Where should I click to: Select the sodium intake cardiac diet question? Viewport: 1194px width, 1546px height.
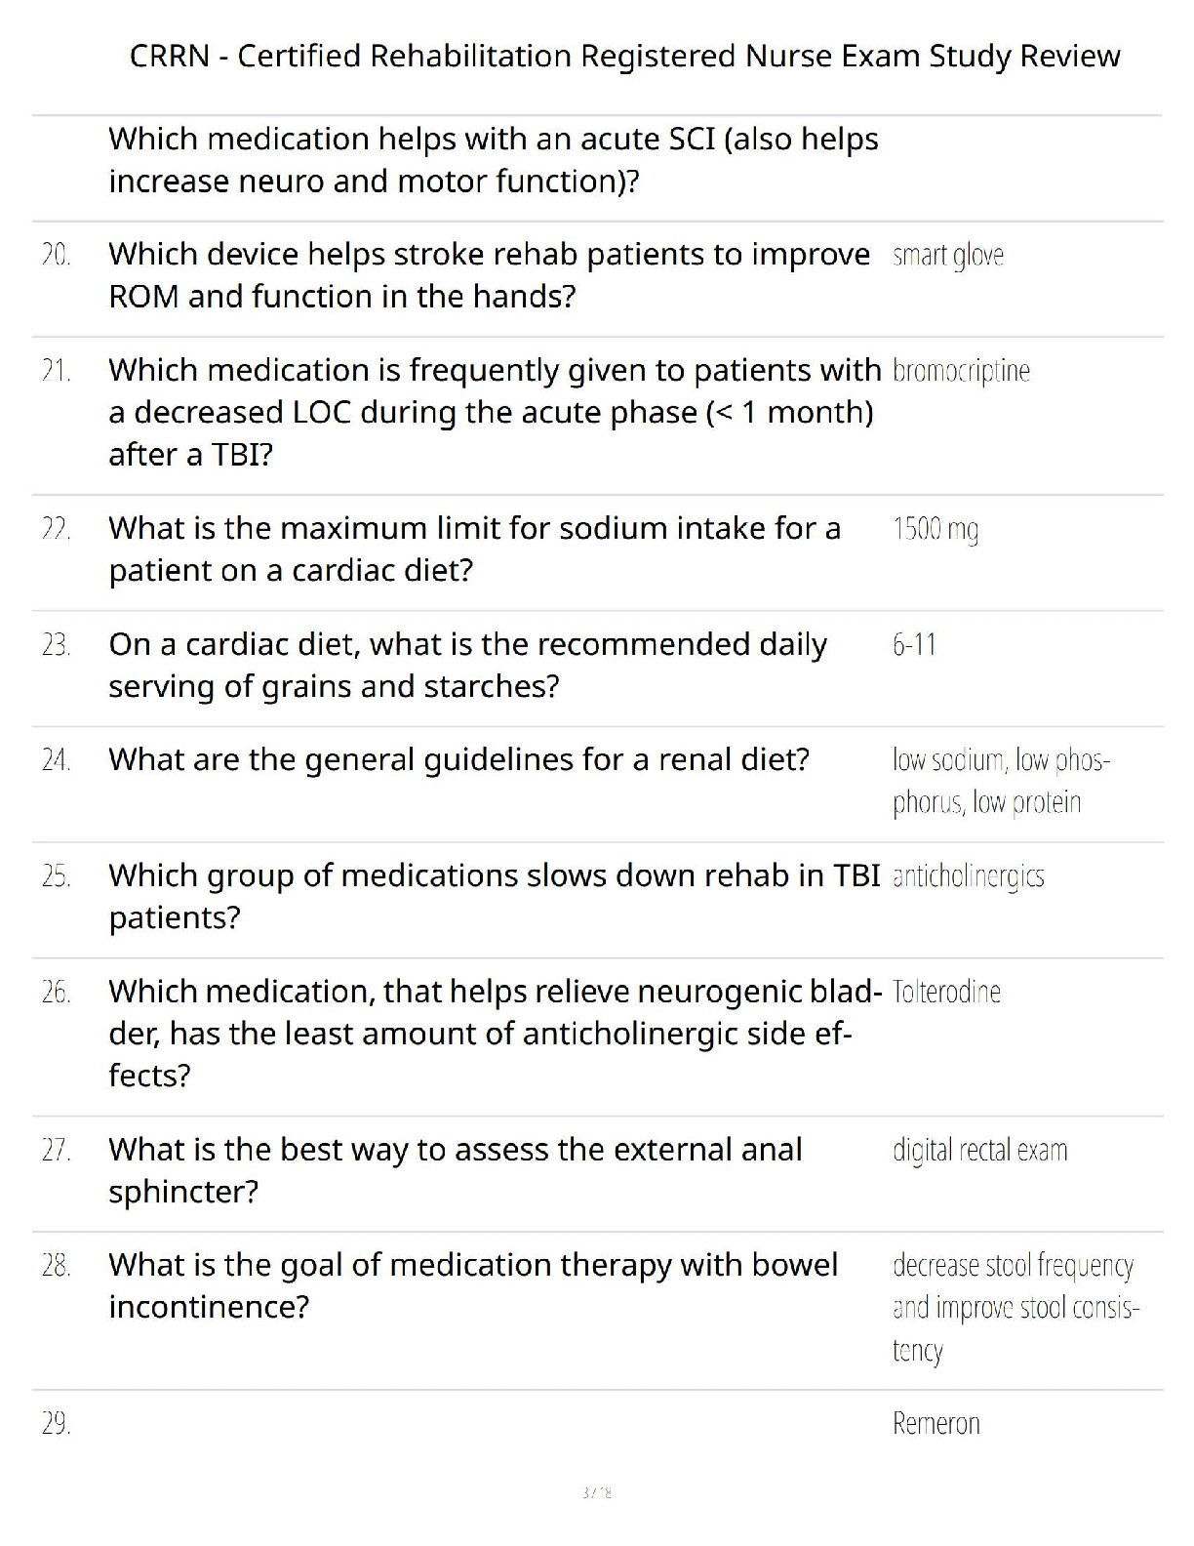(x=475, y=549)
